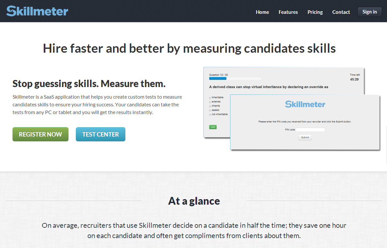The height and width of the screenshot is (248, 387).
Task: Open the Contact page
Action: point(341,12)
